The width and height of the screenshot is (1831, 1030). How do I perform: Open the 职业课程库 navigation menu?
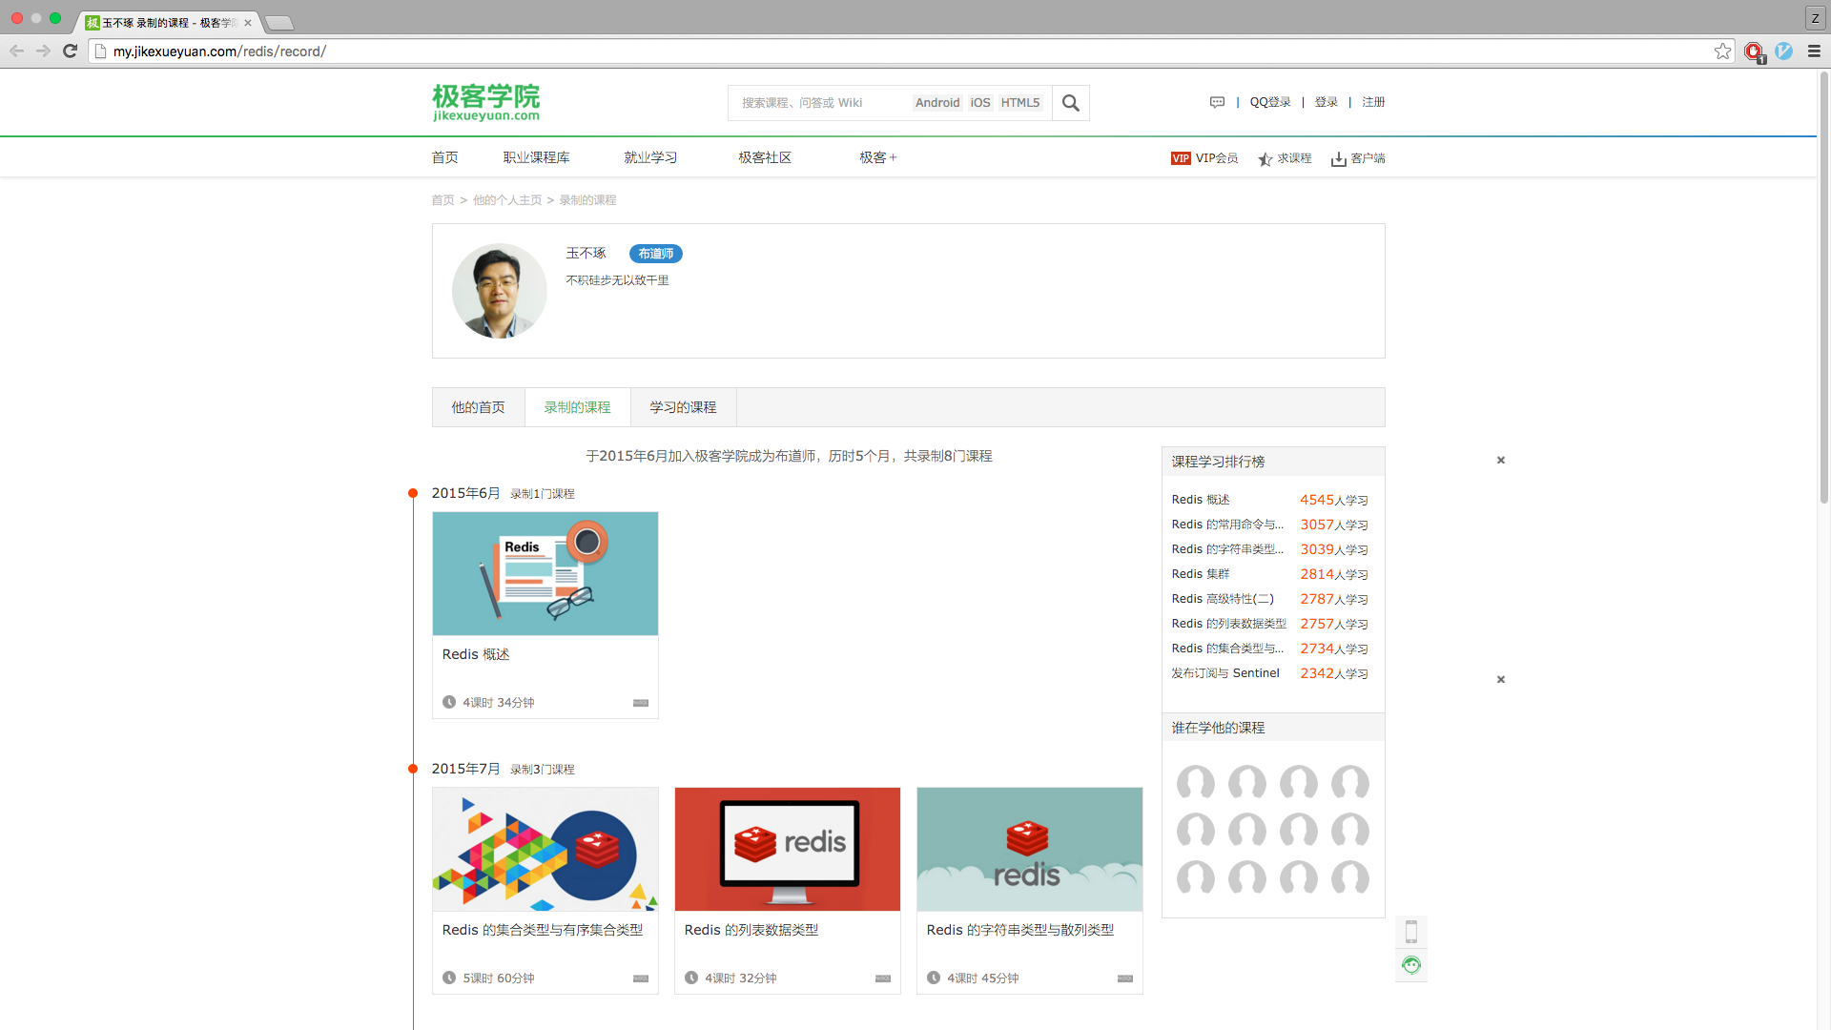(537, 156)
